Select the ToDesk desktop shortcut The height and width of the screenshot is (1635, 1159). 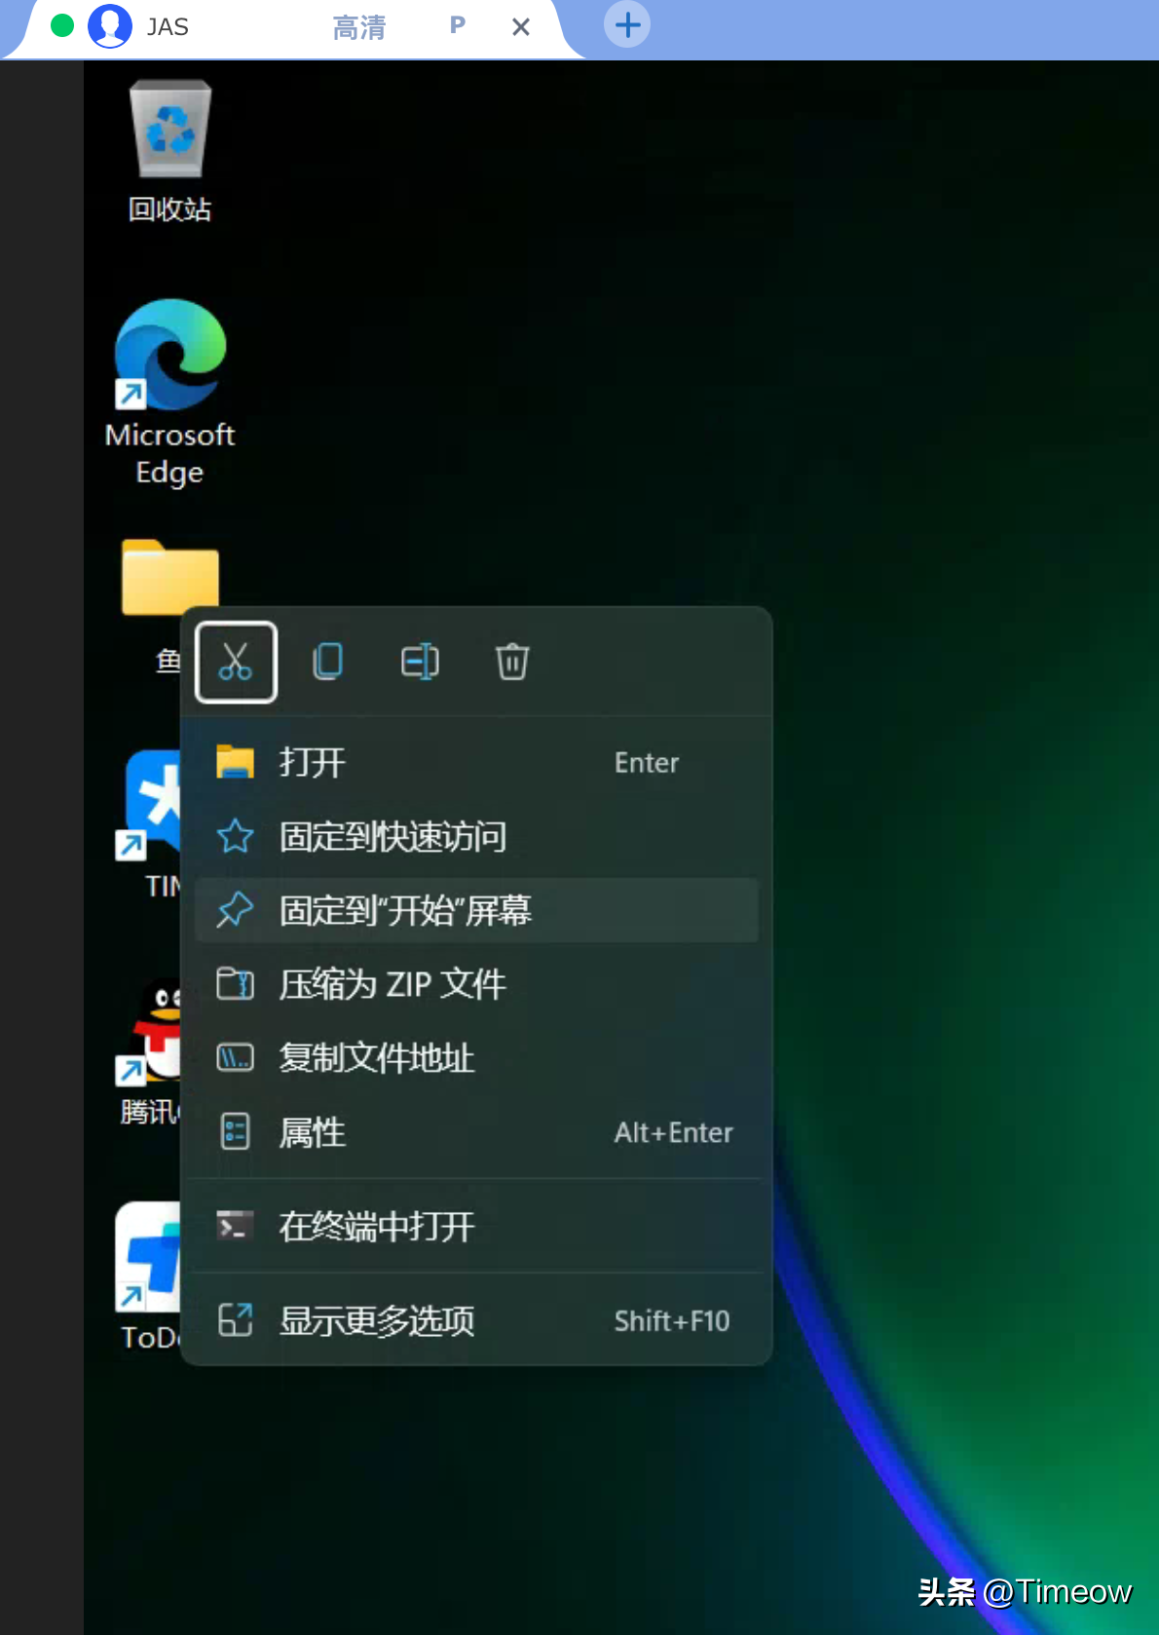(149, 1276)
